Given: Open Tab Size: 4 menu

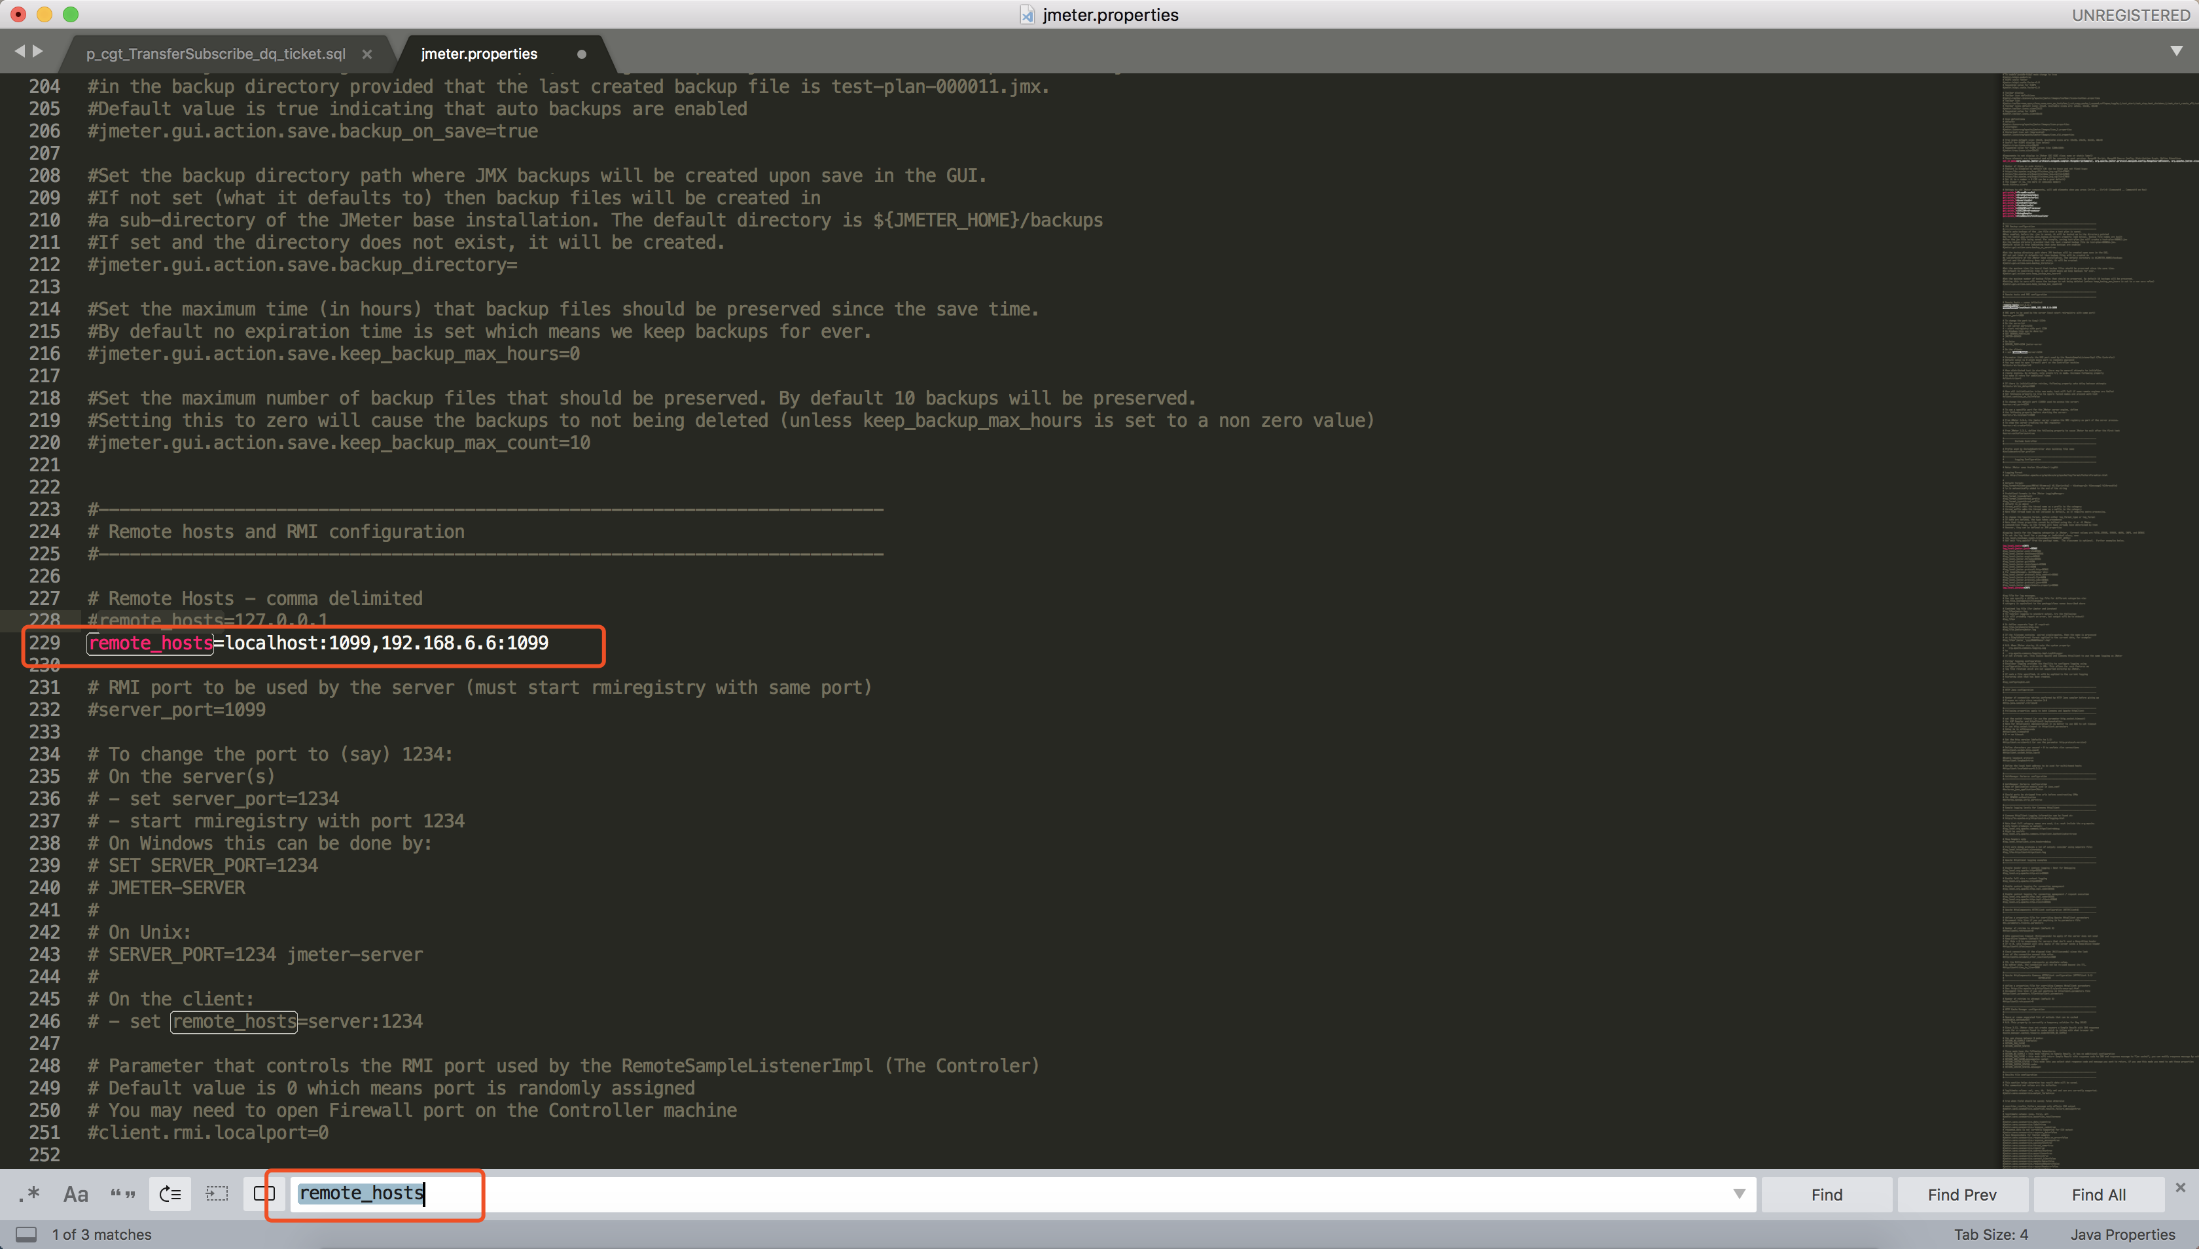Looking at the screenshot, I should pyautogui.click(x=1991, y=1235).
